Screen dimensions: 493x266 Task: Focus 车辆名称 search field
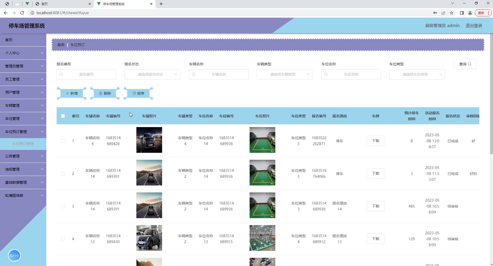point(219,74)
